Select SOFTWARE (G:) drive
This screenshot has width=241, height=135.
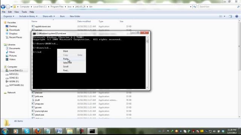click(x=16, y=85)
